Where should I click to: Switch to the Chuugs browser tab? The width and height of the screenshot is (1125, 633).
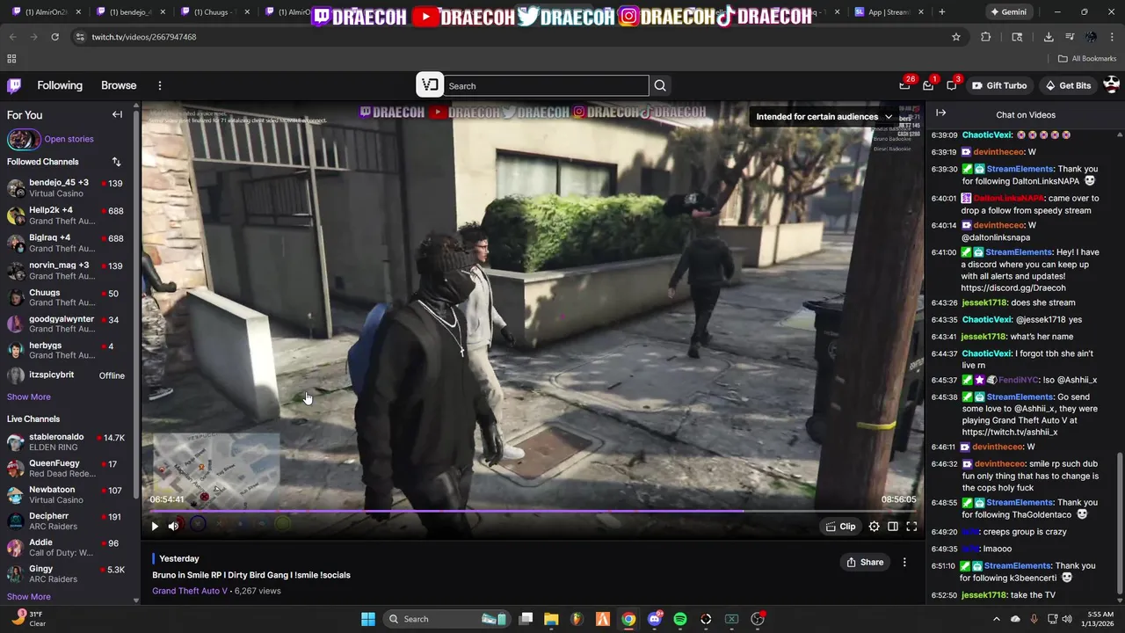click(x=215, y=12)
